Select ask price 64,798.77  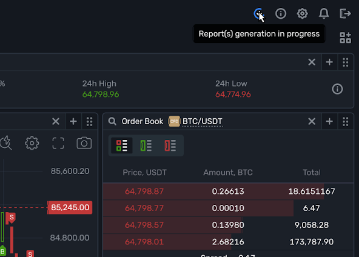(x=144, y=208)
